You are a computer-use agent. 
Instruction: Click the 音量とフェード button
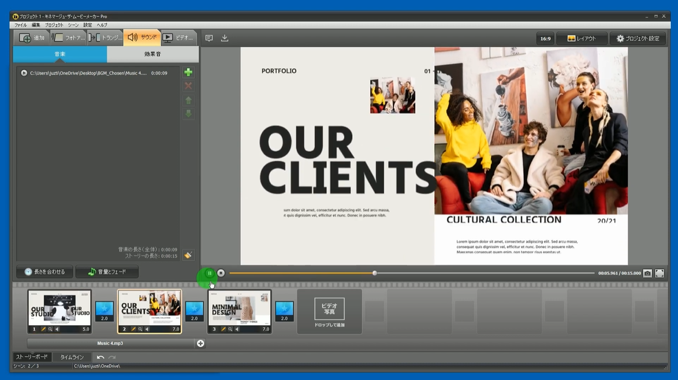point(107,272)
